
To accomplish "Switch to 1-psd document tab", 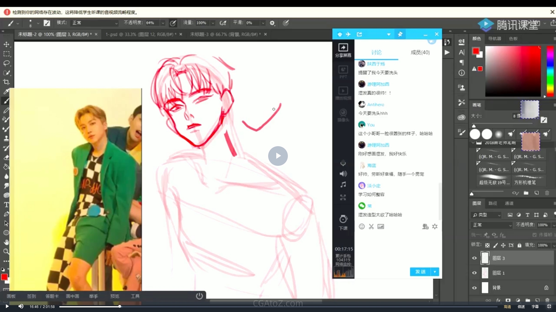I will [x=140, y=34].
